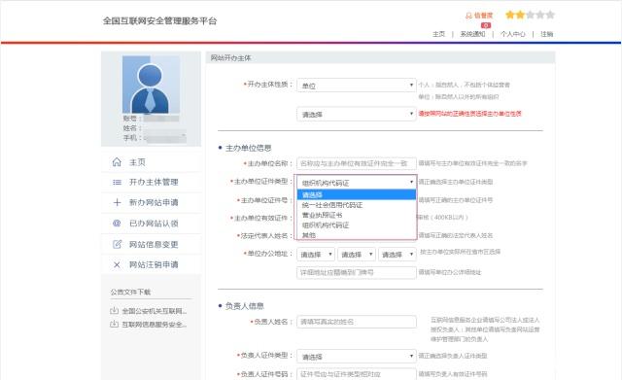Click download icon beside 互联网信息服务安全 file
This screenshot has height=380, width=622.
point(115,324)
